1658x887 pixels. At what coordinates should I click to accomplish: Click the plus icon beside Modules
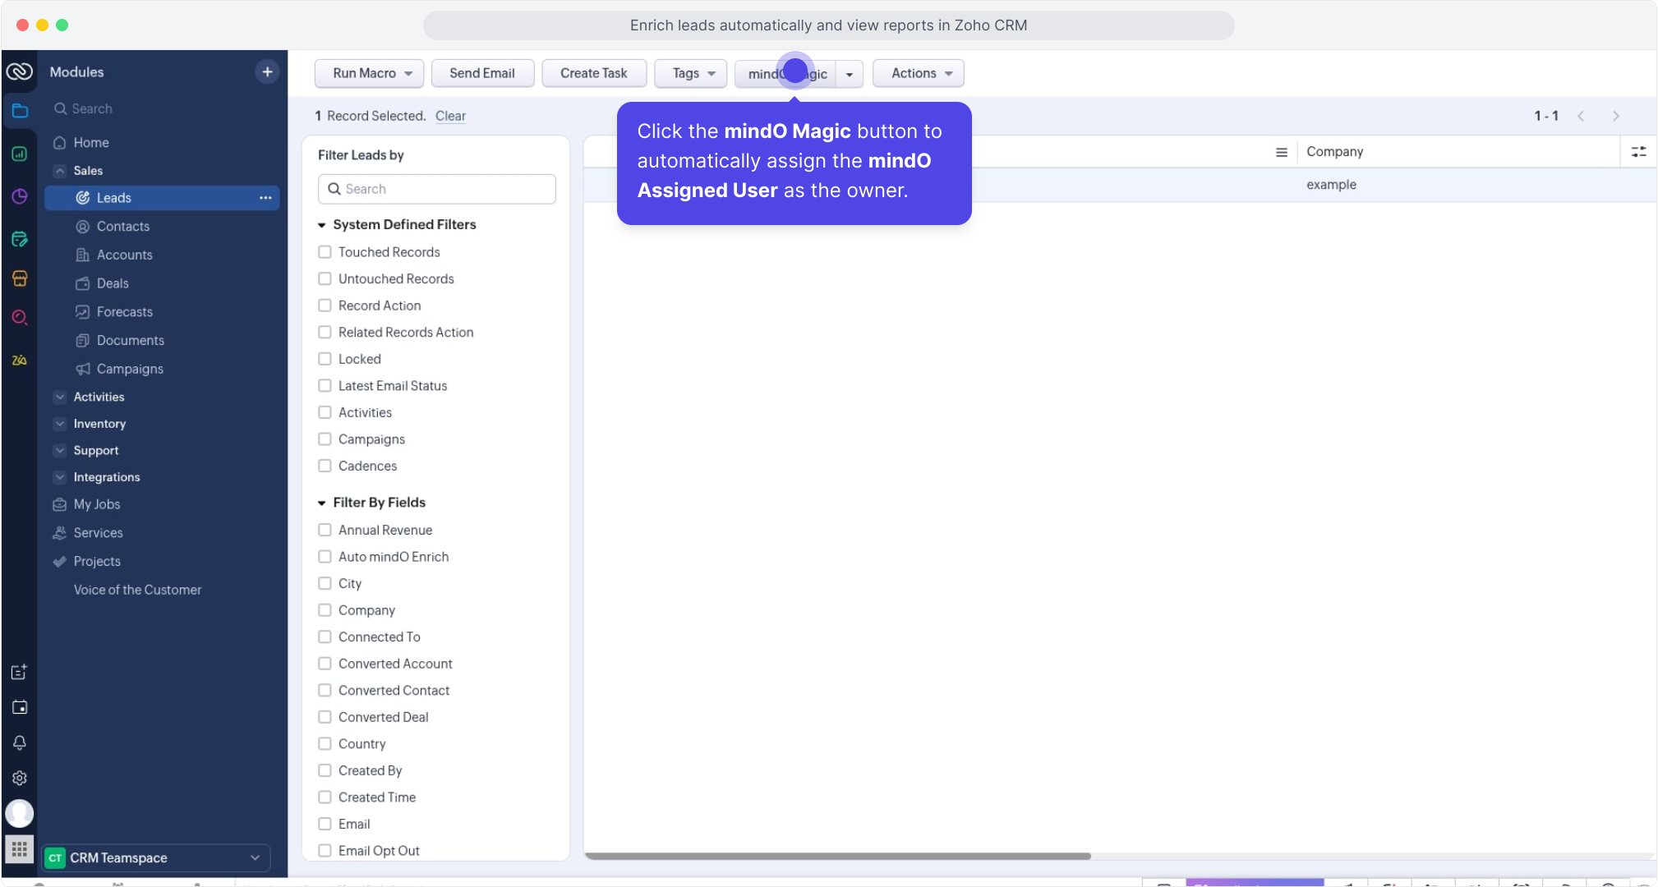(267, 72)
